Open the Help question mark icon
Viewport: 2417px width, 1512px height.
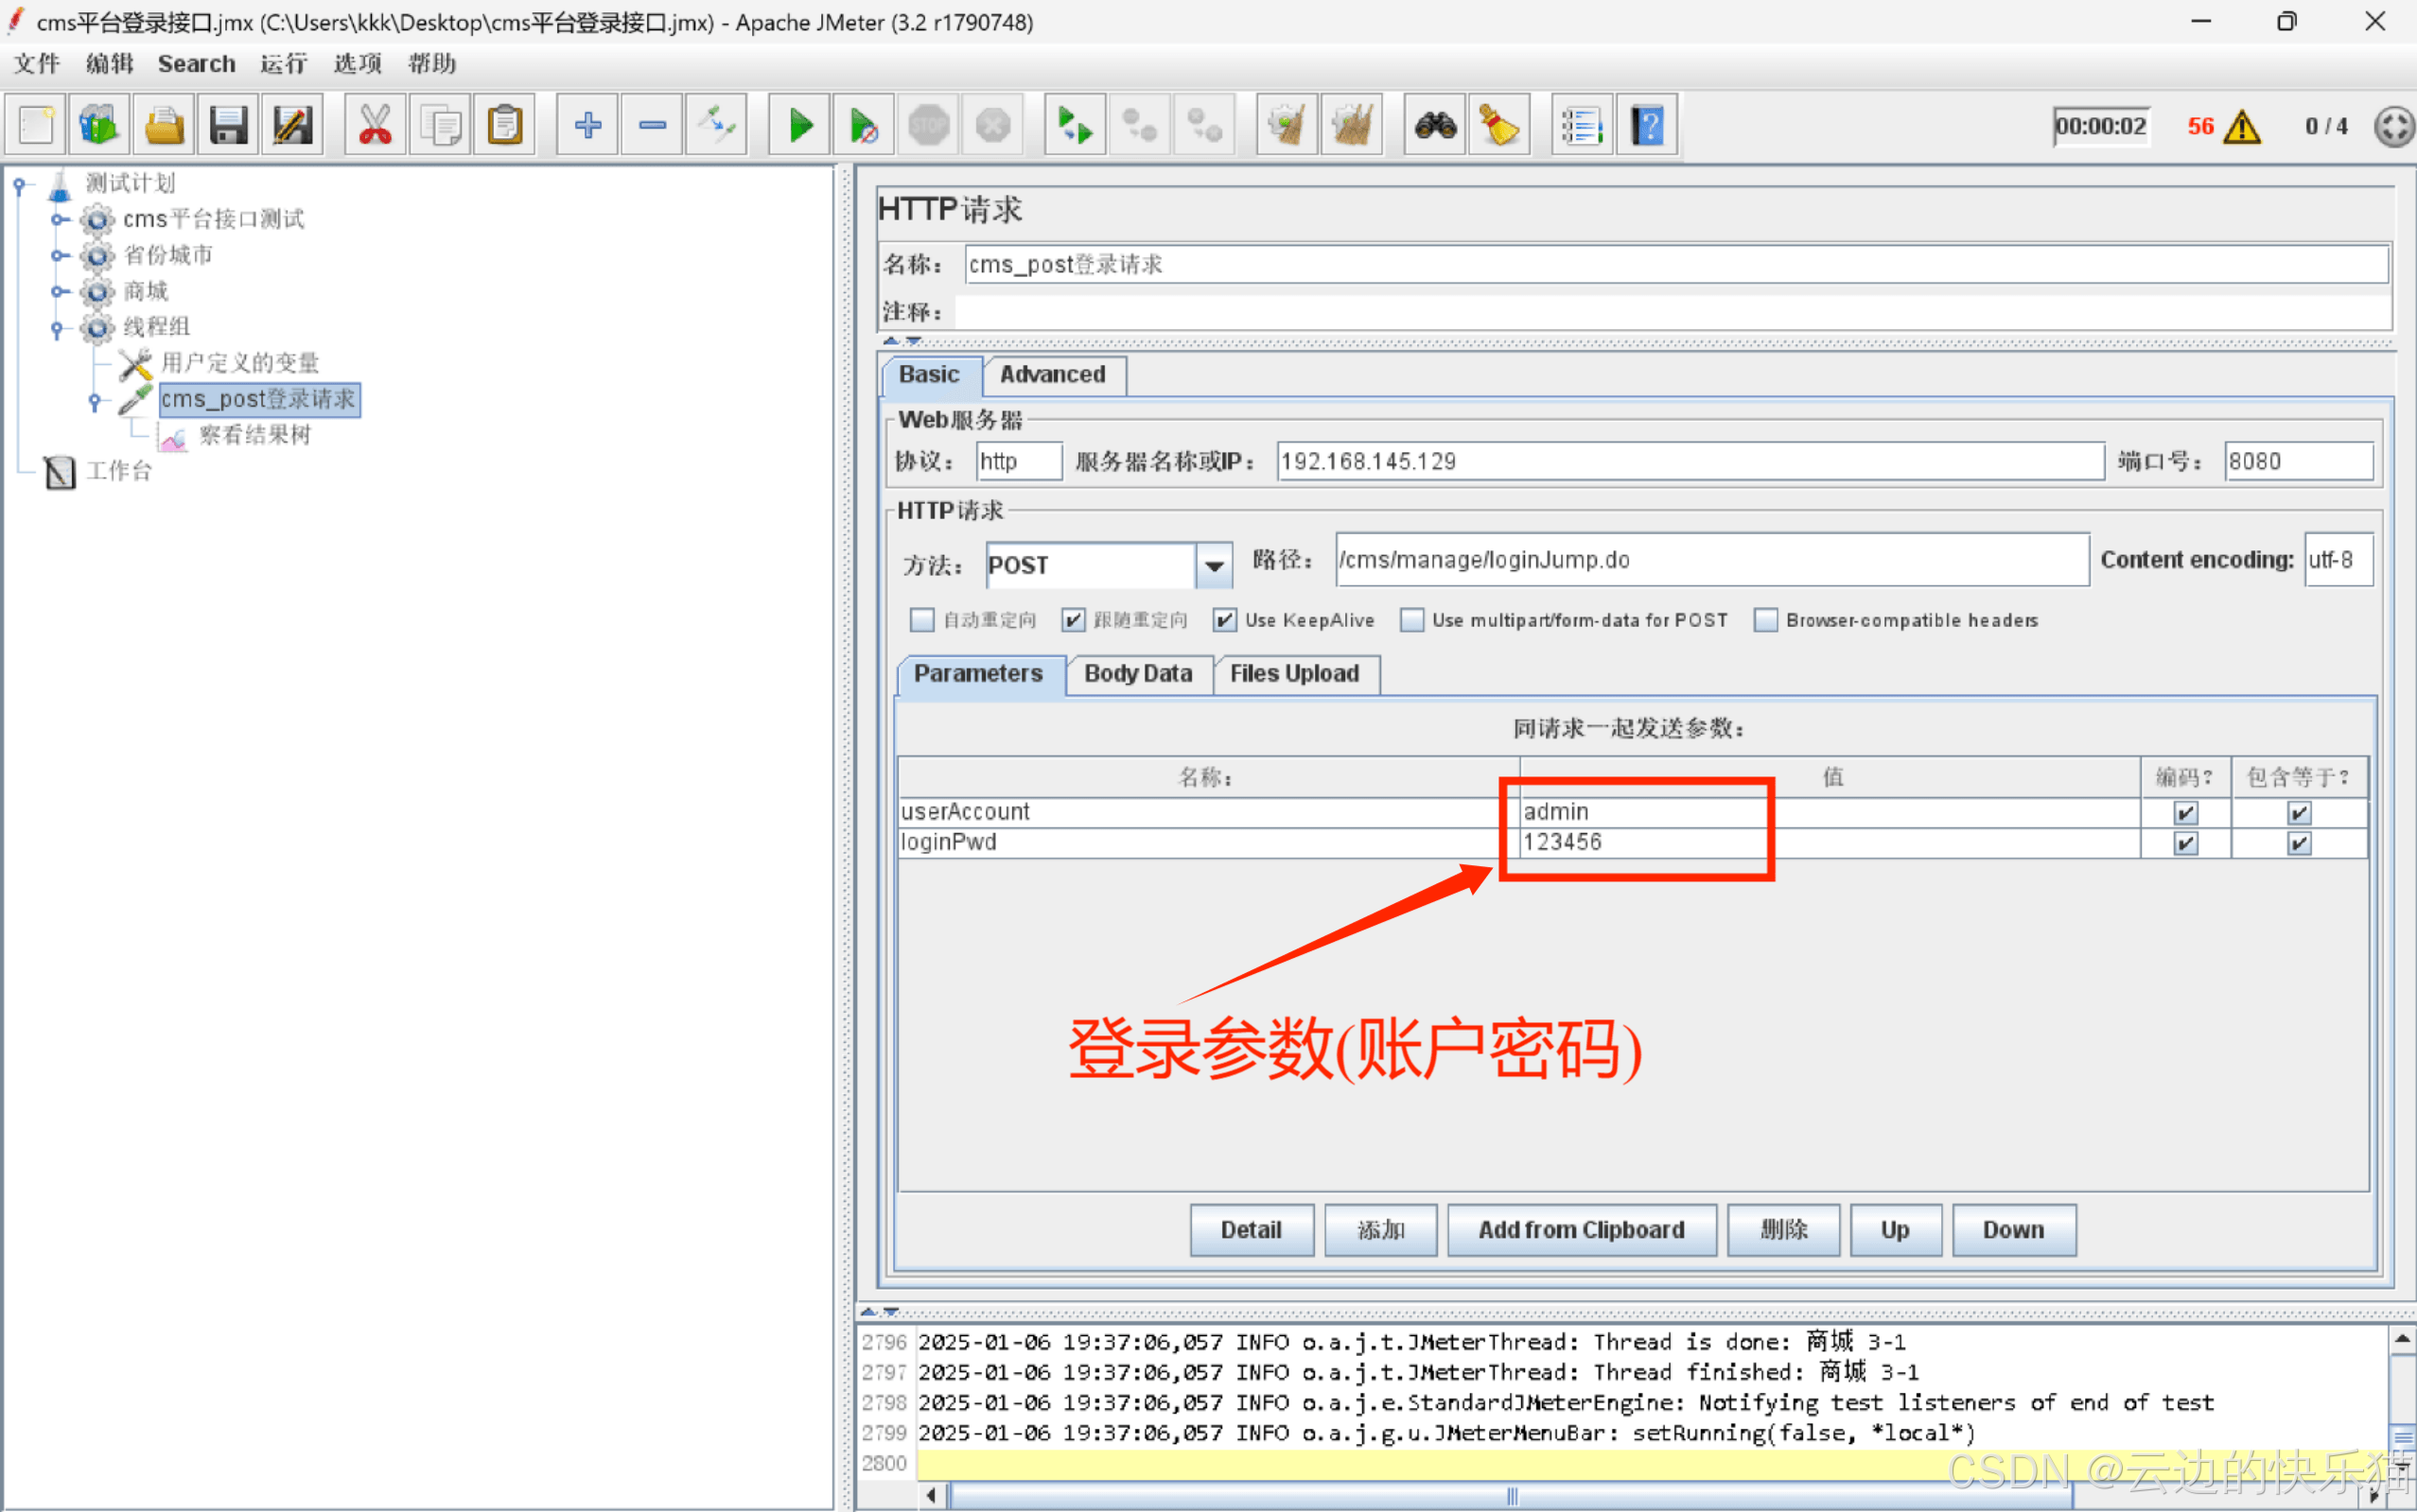[x=1647, y=126]
